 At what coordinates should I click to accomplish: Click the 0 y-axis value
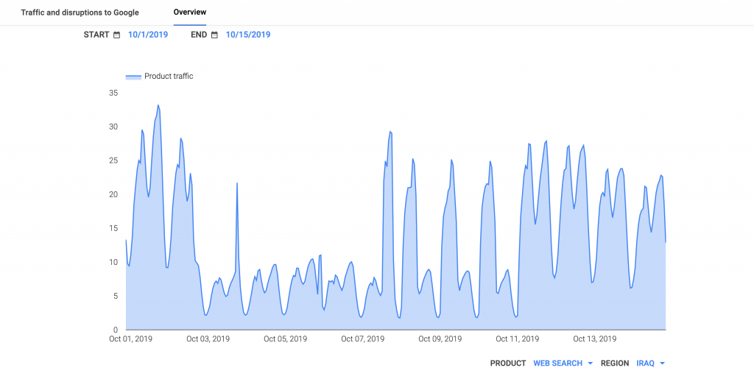coord(116,330)
